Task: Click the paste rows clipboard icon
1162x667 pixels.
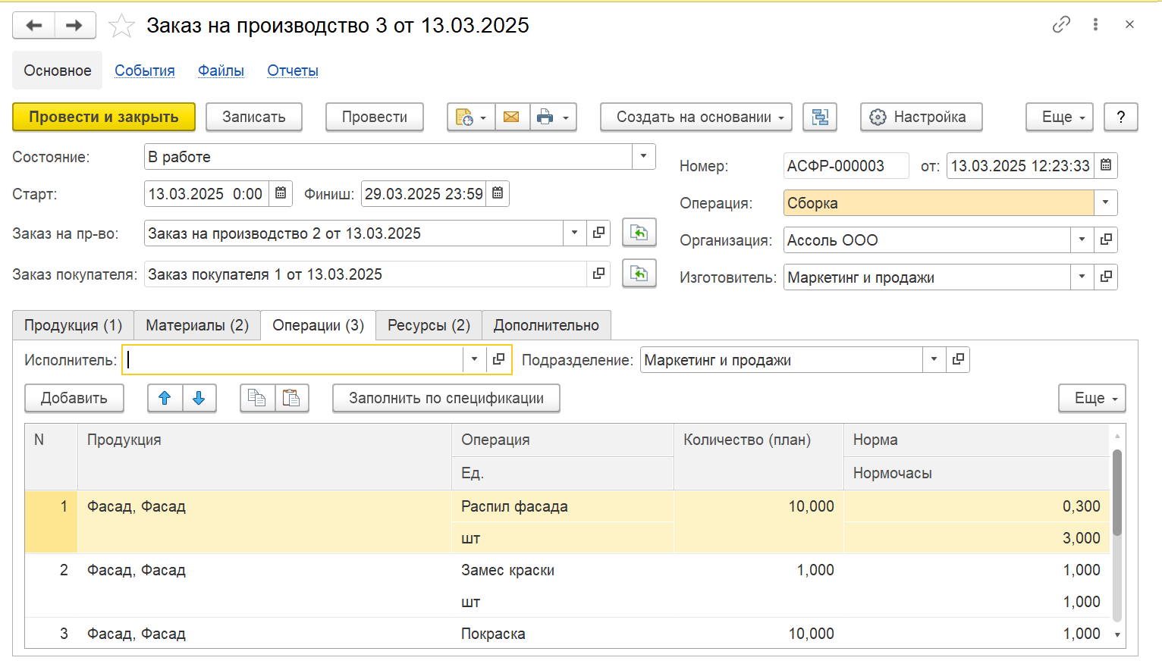Action: point(291,398)
